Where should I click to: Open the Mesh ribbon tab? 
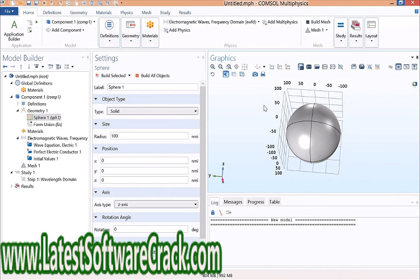click(x=146, y=12)
